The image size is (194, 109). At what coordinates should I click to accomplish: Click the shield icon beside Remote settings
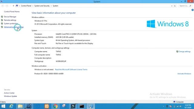pos(2,20)
